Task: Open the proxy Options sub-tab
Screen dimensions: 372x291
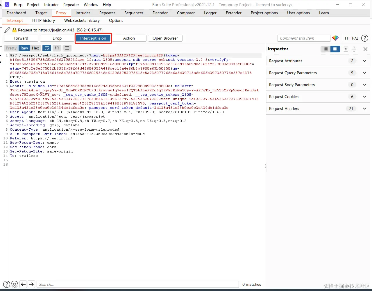Action: [x=116, y=20]
